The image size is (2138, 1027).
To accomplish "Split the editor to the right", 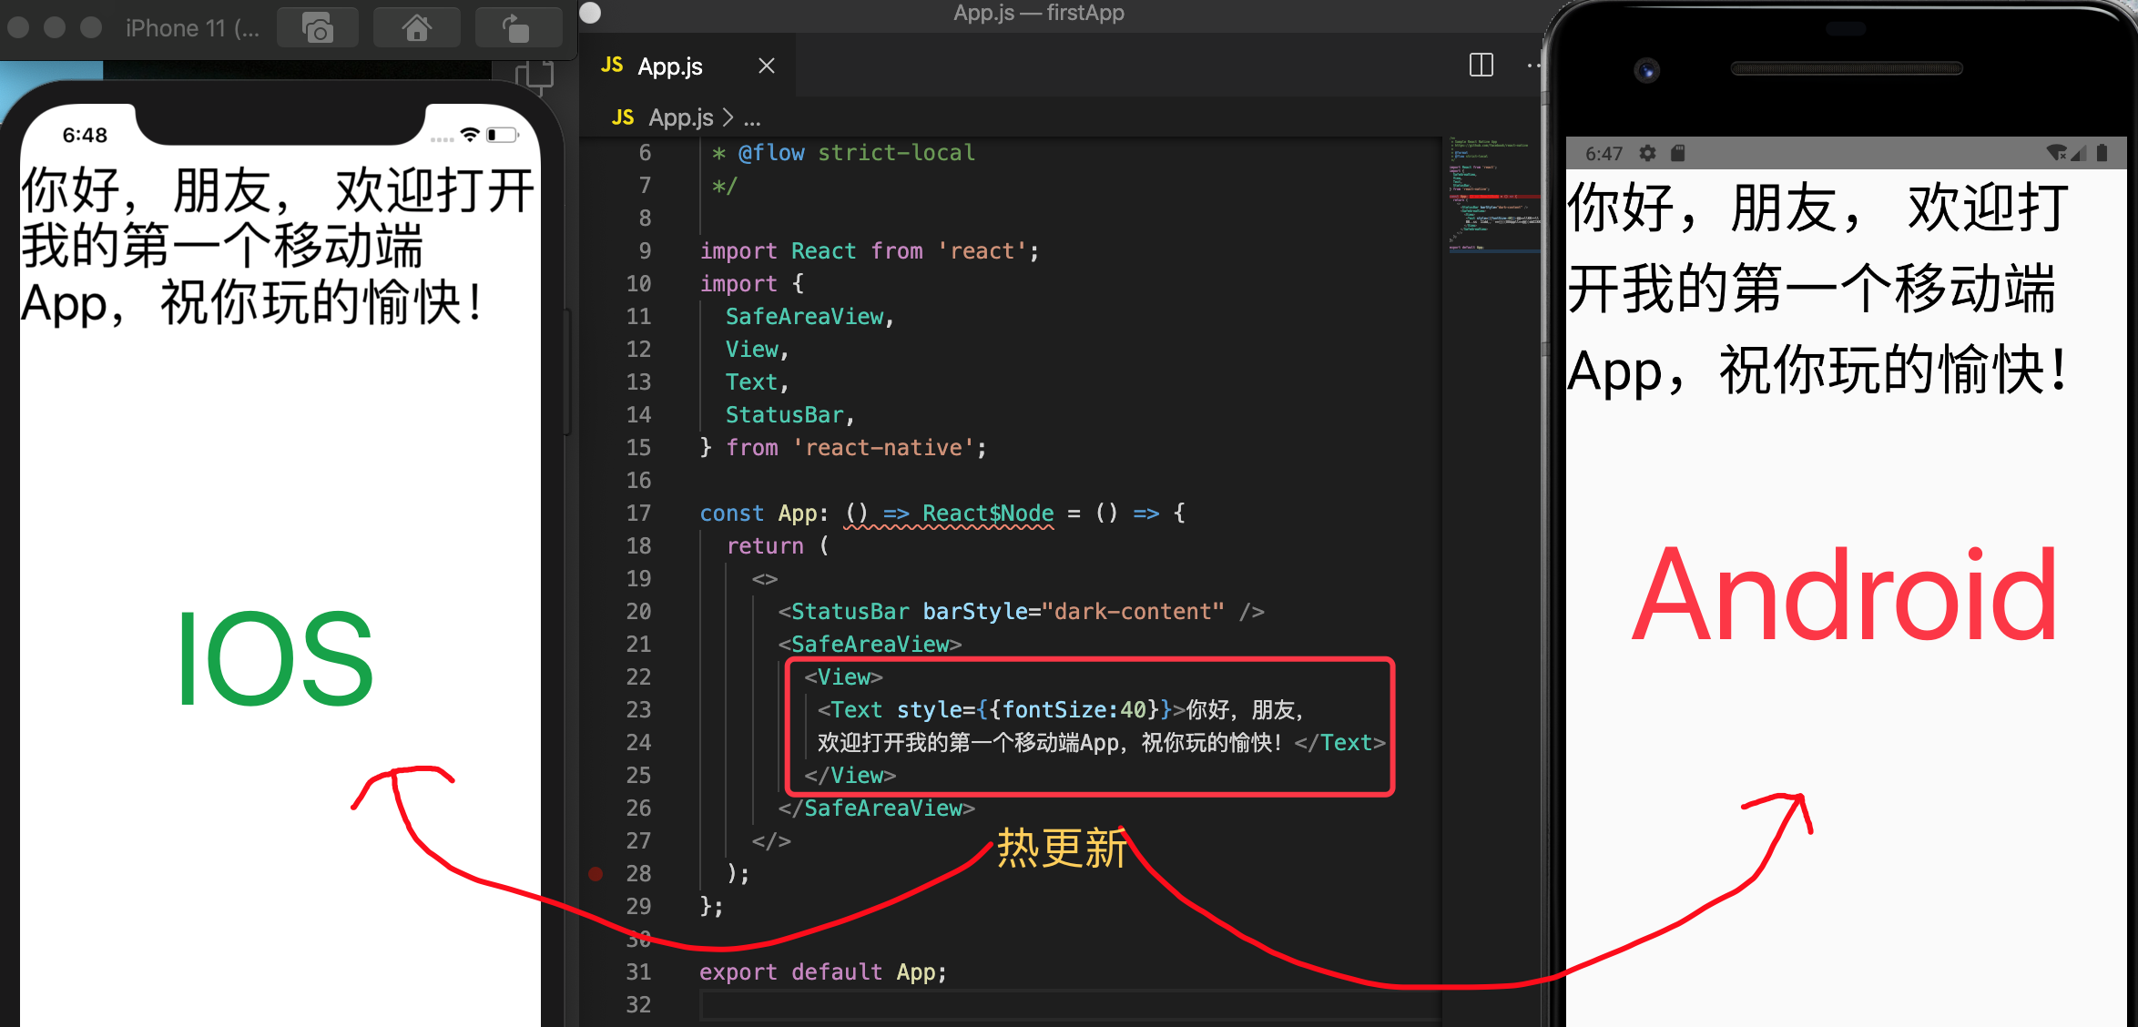I will [x=1481, y=65].
